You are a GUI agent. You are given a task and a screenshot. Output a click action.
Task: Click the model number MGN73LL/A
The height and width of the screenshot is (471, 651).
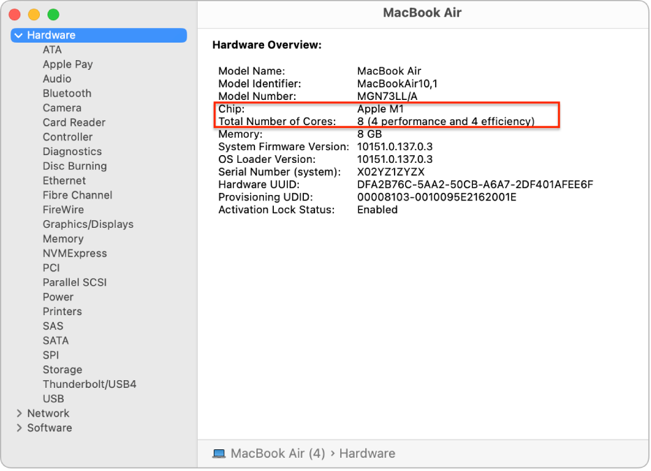coord(388,96)
